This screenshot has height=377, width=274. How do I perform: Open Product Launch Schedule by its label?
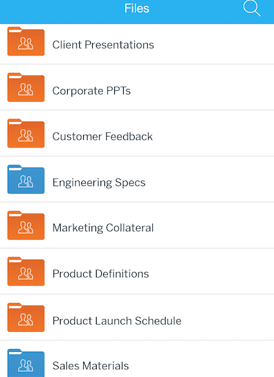click(x=117, y=321)
